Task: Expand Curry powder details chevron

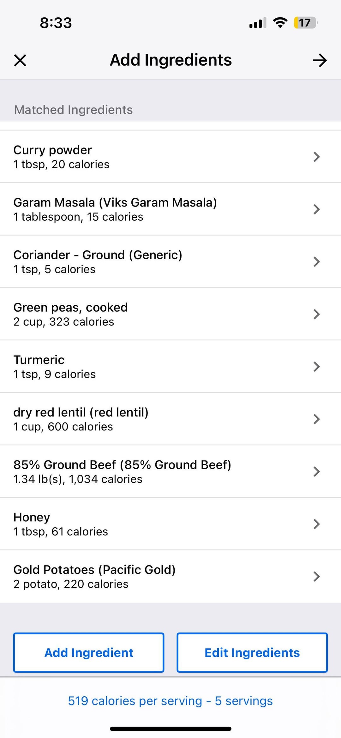Action: [x=316, y=157]
